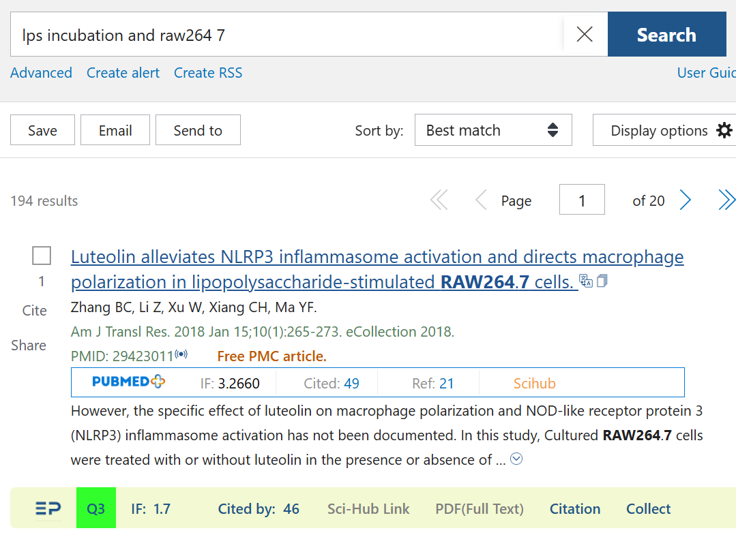Click the translate icon after article title
The image size is (736, 537).
pyautogui.click(x=585, y=281)
